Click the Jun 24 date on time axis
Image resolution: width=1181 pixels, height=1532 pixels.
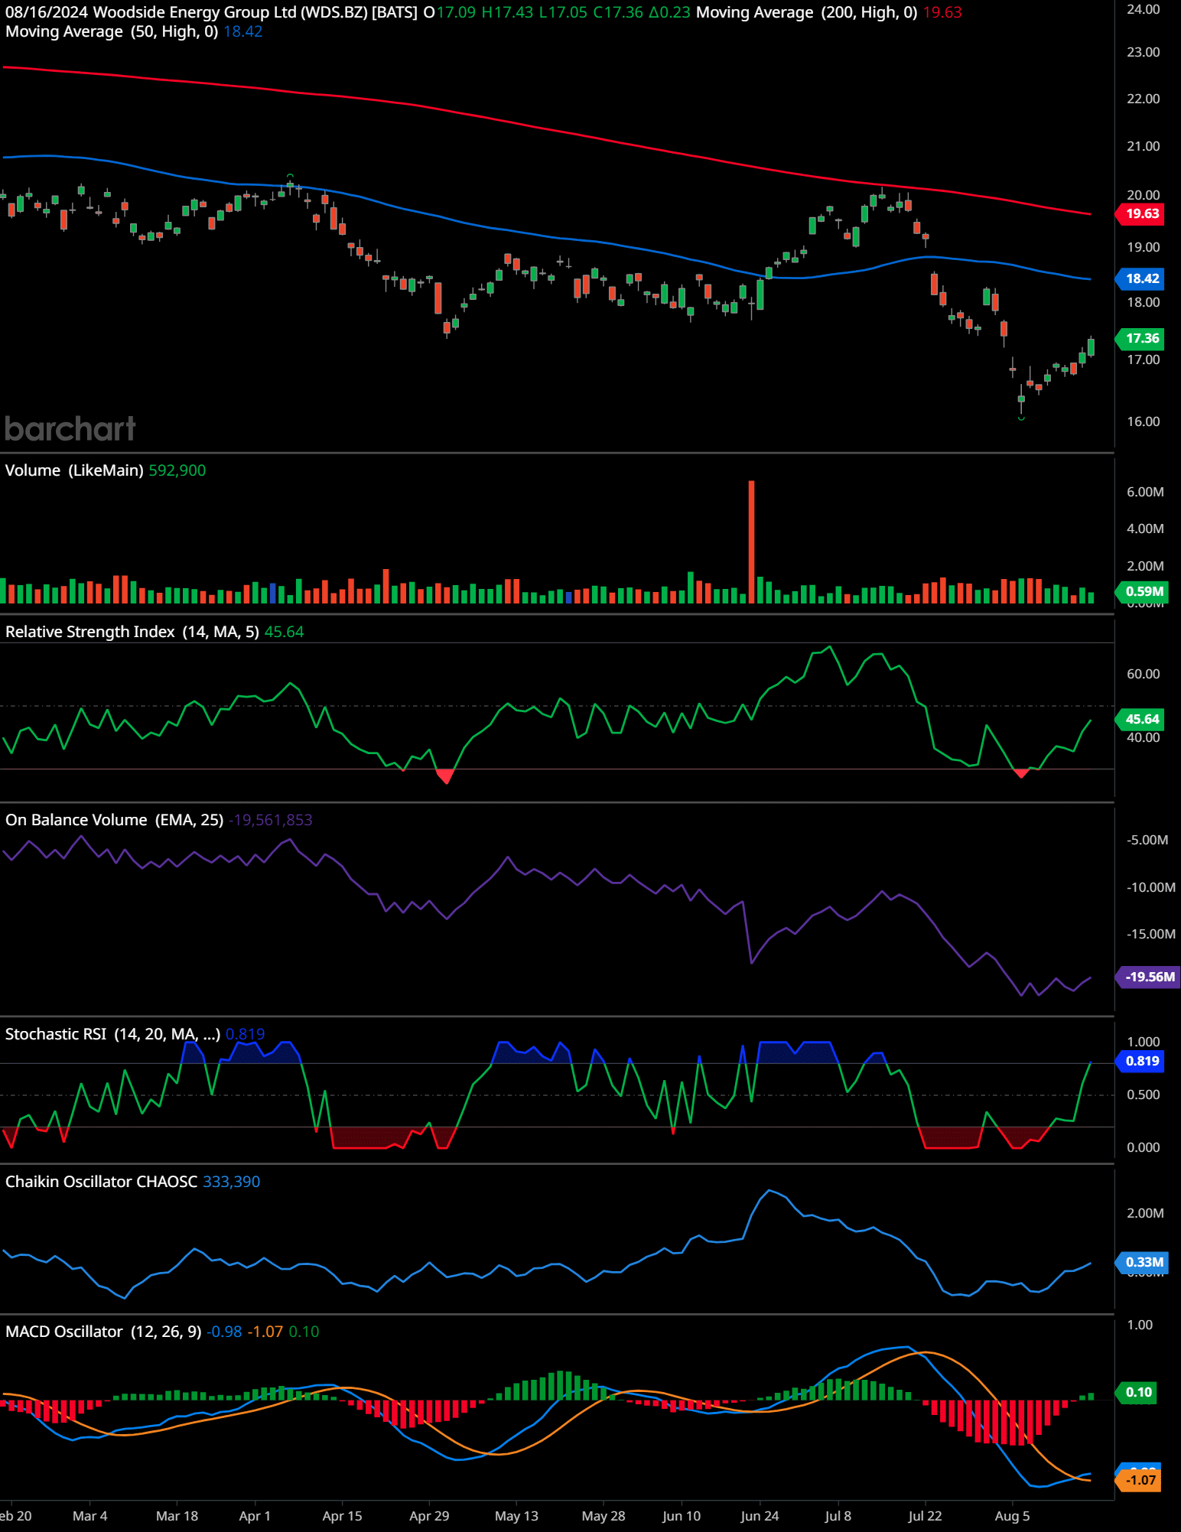coord(760,1516)
